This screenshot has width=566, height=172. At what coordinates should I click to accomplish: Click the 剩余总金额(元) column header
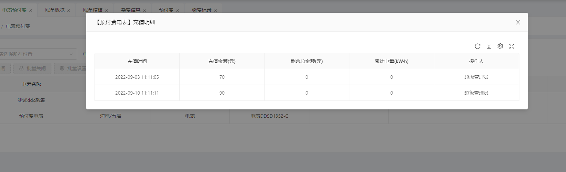click(307, 61)
